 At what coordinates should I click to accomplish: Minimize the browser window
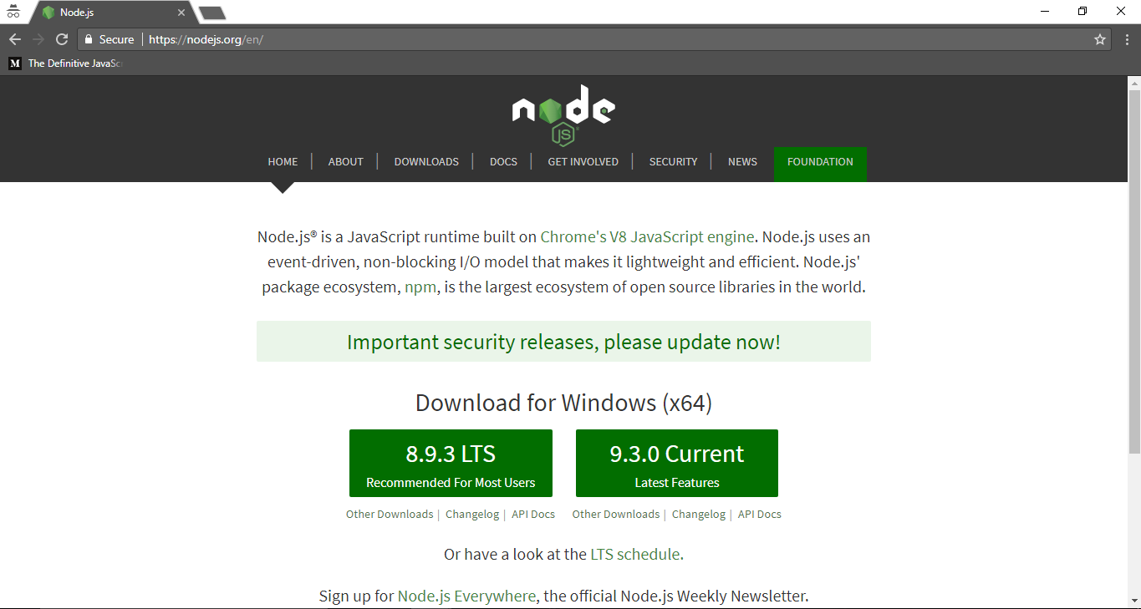point(1045,12)
